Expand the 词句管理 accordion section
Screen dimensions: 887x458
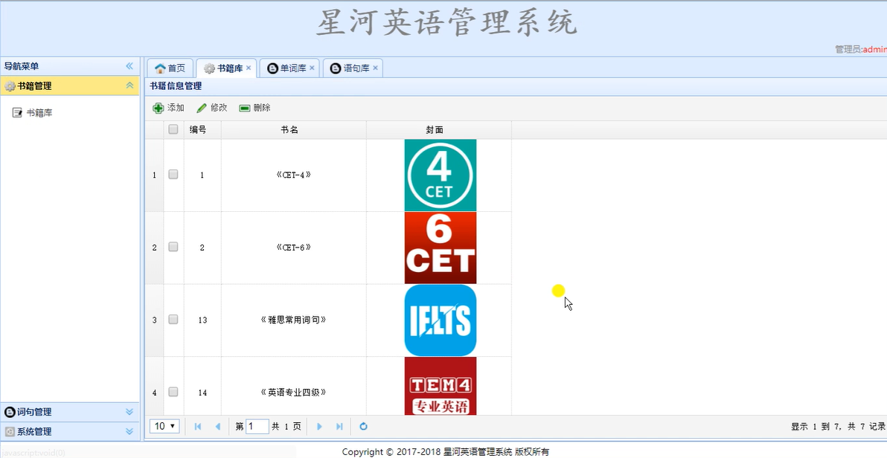129,412
